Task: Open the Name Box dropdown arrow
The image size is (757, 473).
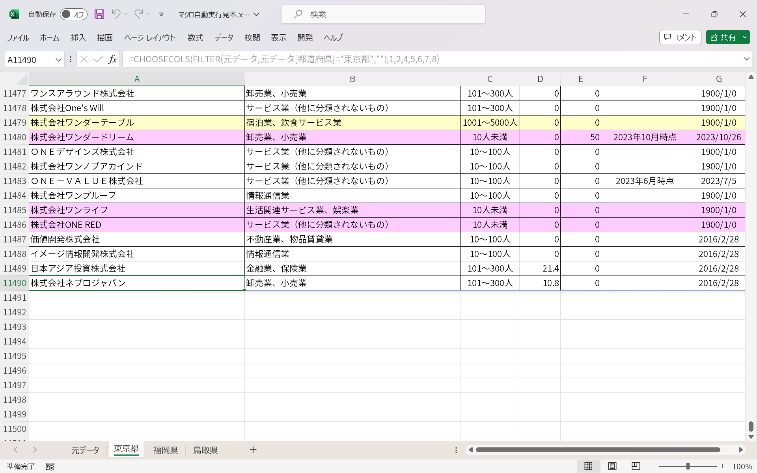Action: click(58, 59)
